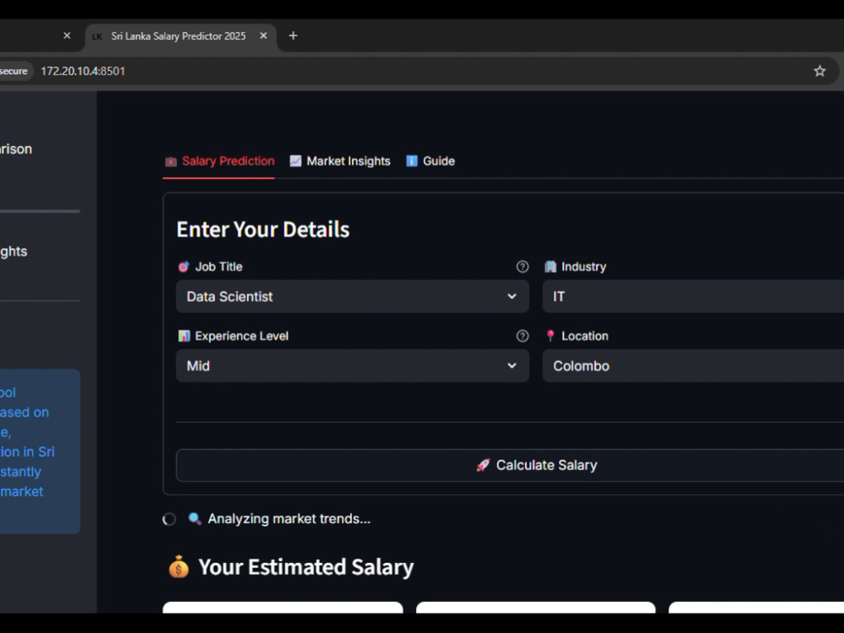Screen dimensions: 844x633
Task: Click the rocket icon on Calculate Salary
Action: (483, 465)
